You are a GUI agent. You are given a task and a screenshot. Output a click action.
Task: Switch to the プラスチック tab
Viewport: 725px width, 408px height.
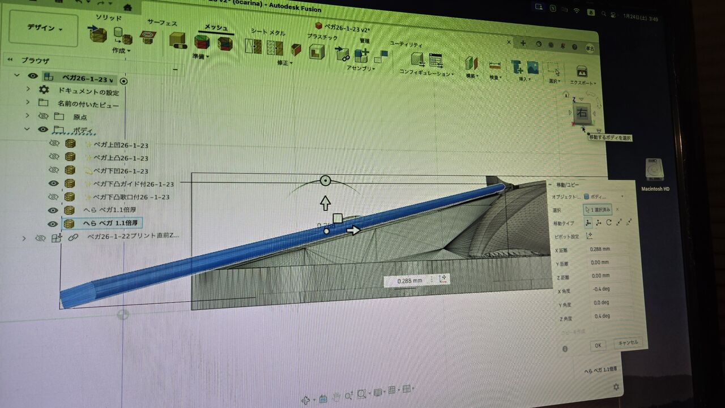pos(322,37)
